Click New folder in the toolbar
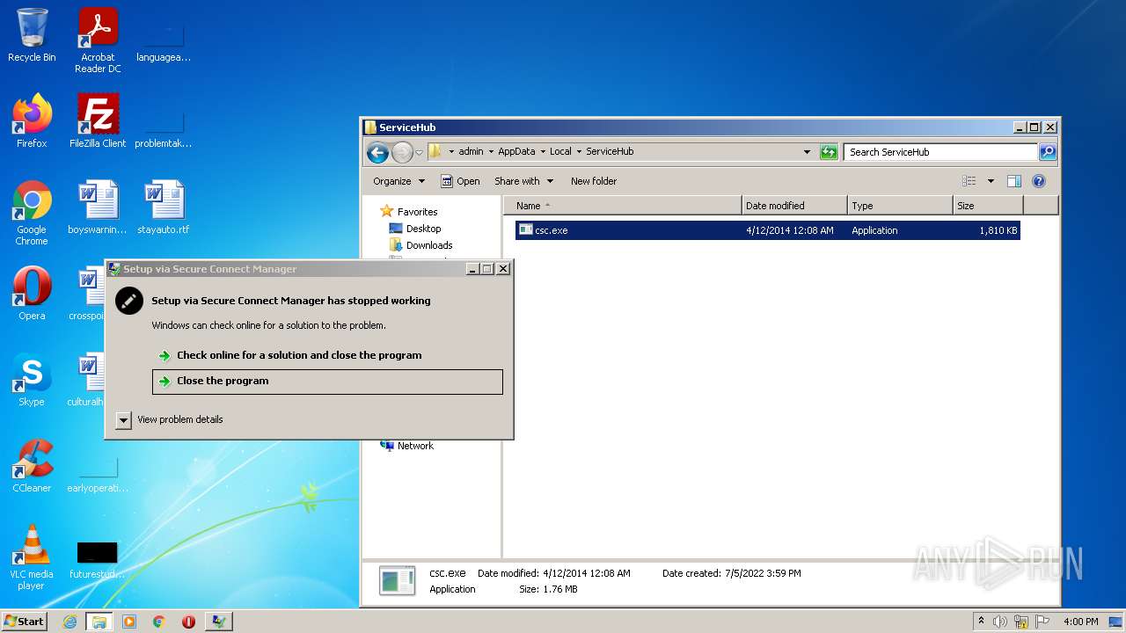 click(594, 181)
